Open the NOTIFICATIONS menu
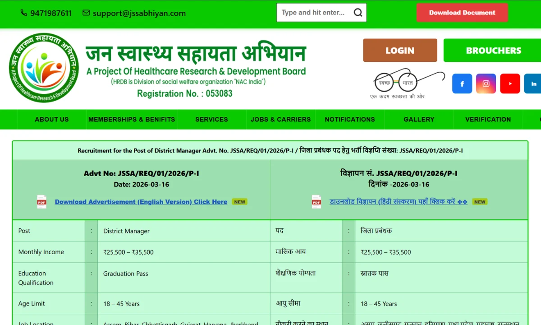 click(350, 120)
